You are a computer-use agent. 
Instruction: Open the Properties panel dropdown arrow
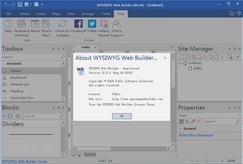click(230, 107)
